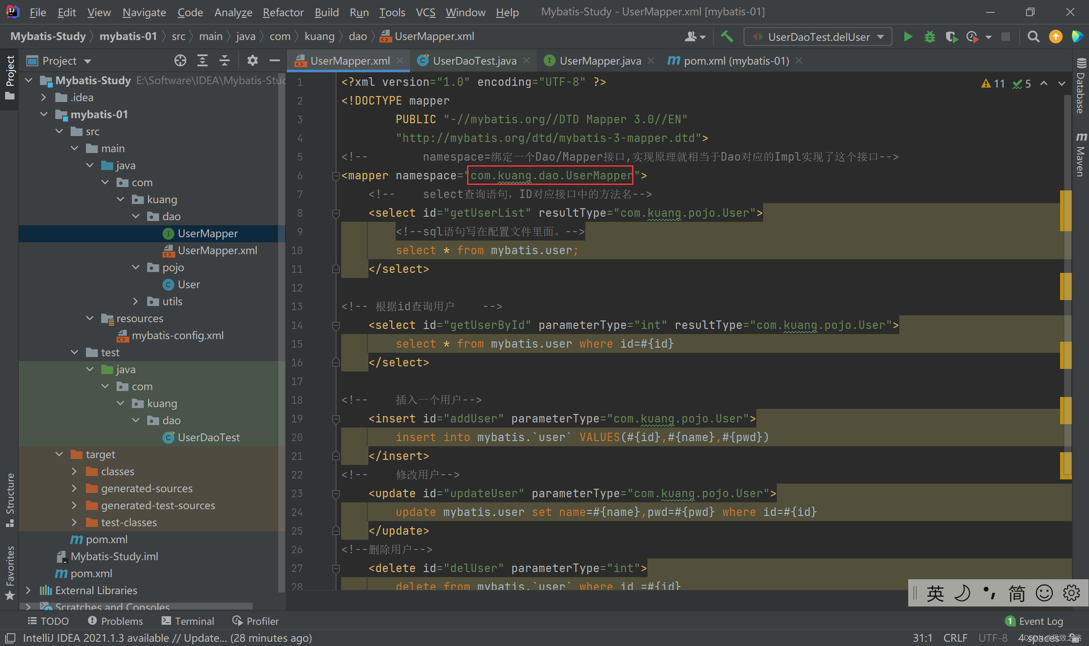This screenshot has width=1089, height=646.
Task: Open Project panel settings gear
Action: pyautogui.click(x=252, y=60)
